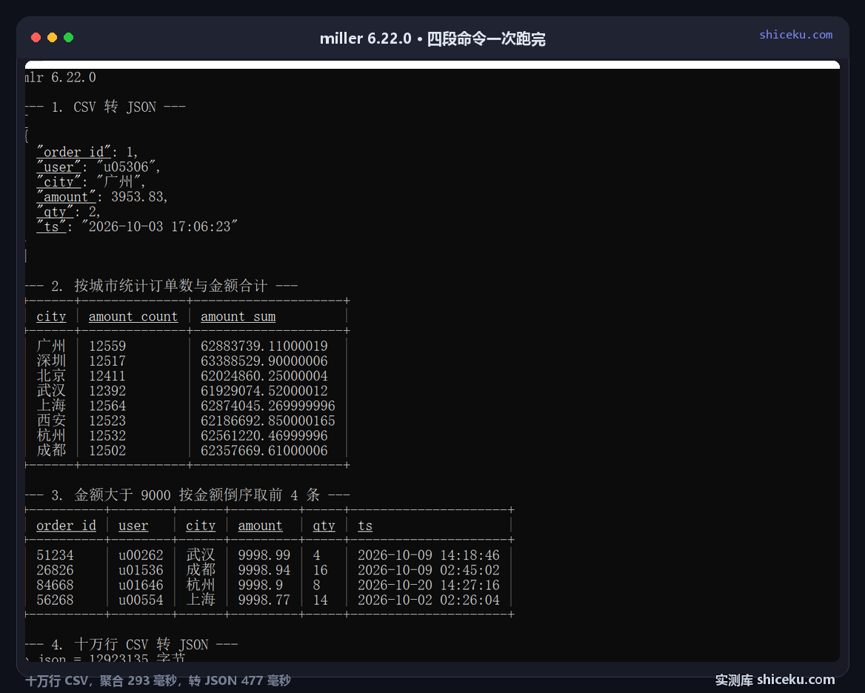Click the yellow minimize window button

pyautogui.click(x=52, y=38)
